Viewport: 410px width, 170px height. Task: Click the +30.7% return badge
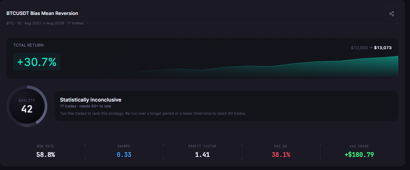pyautogui.click(x=37, y=62)
